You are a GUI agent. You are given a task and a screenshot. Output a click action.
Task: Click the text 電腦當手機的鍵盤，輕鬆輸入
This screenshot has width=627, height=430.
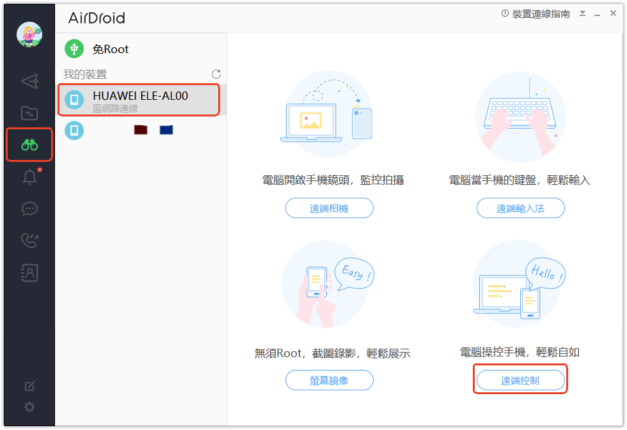(x=520, y=180)
